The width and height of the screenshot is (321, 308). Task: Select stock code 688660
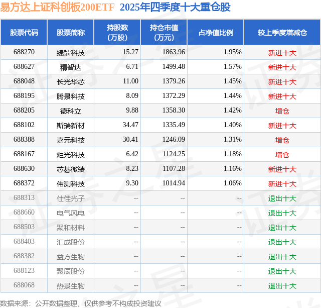tap(24, 212)
